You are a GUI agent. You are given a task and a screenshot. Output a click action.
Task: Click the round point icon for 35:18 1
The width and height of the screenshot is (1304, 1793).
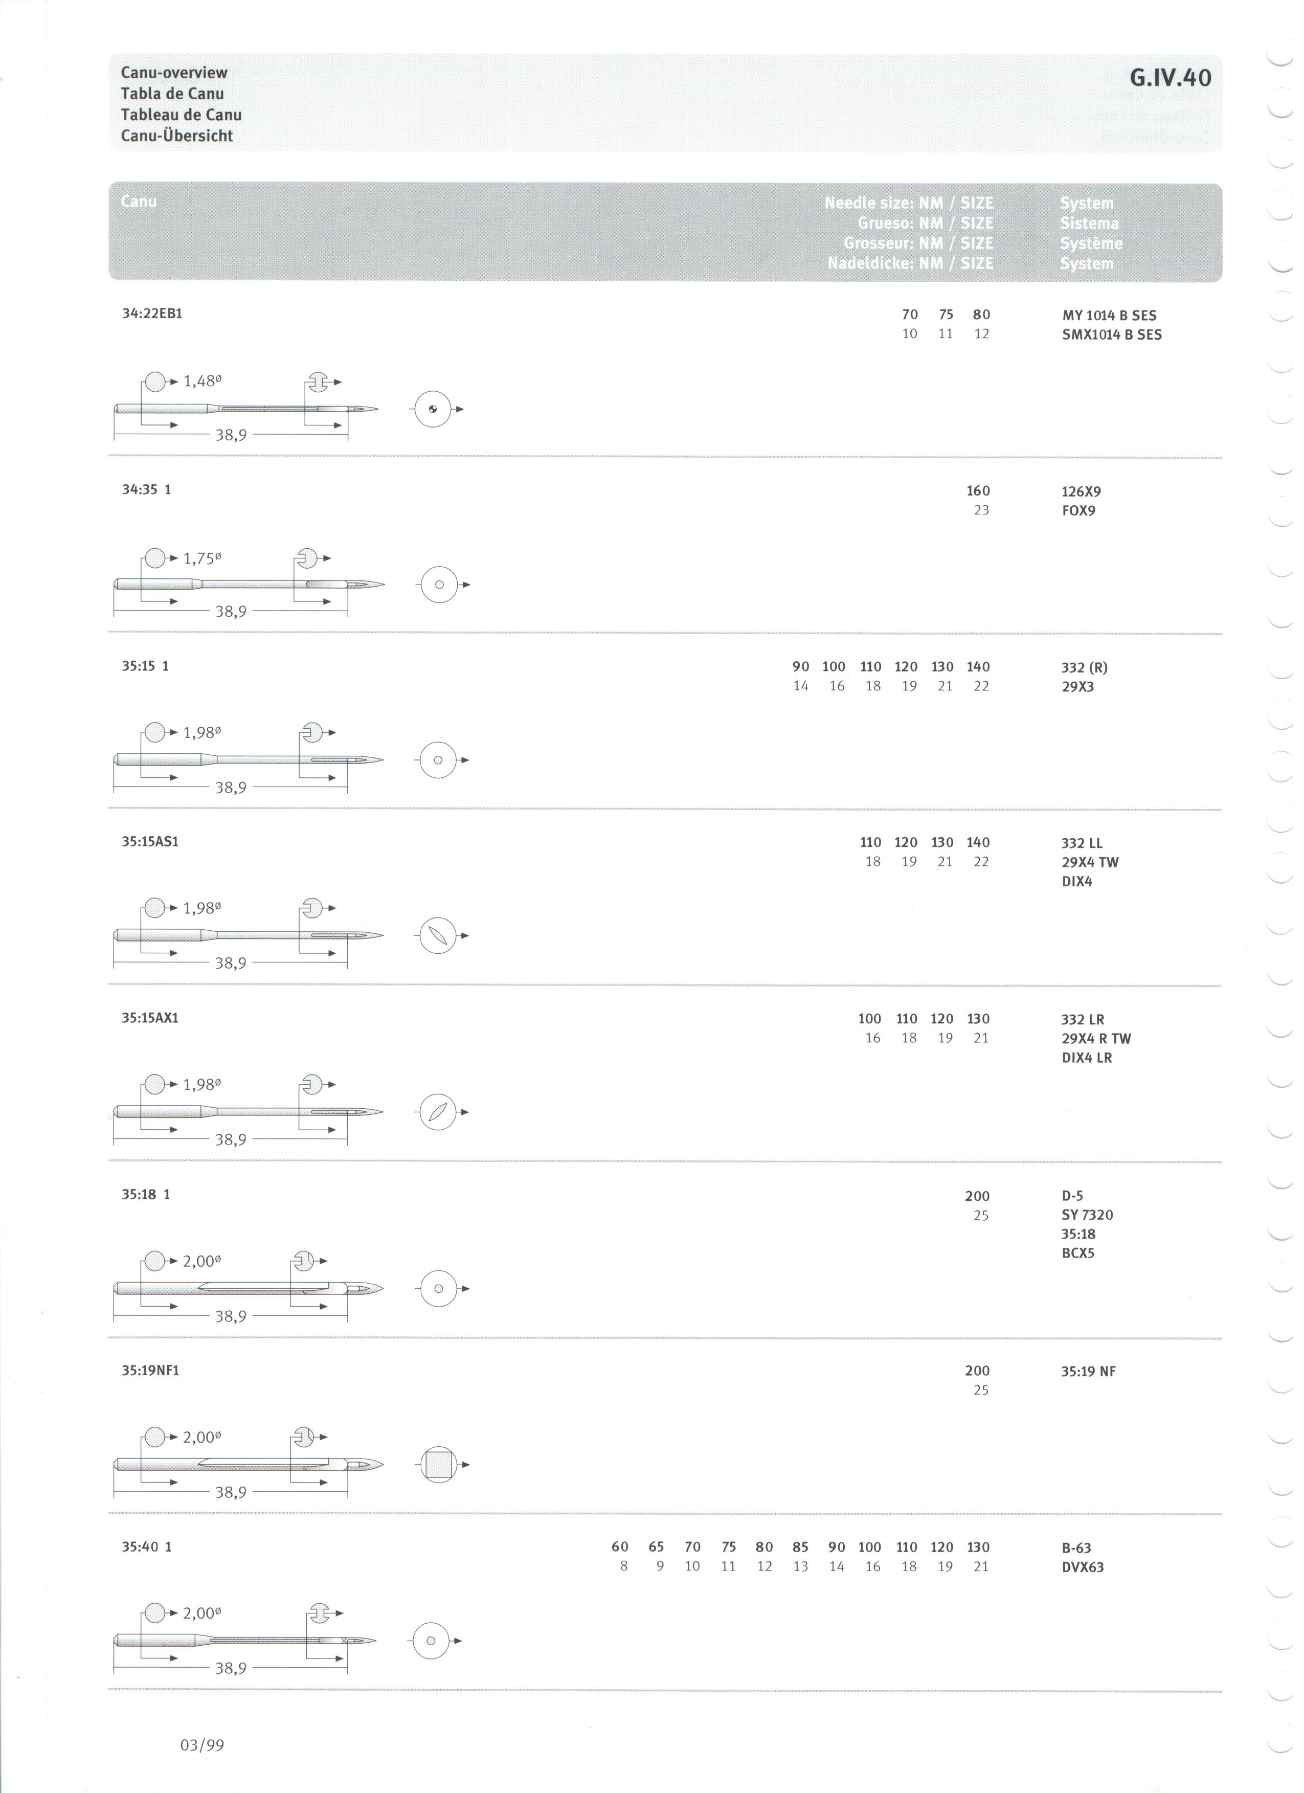pos(439,1289)
